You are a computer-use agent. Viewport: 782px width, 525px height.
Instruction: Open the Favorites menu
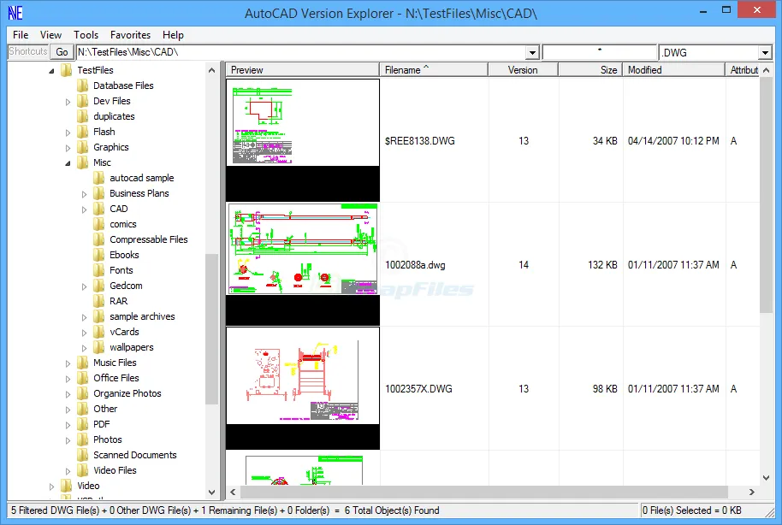130,35
